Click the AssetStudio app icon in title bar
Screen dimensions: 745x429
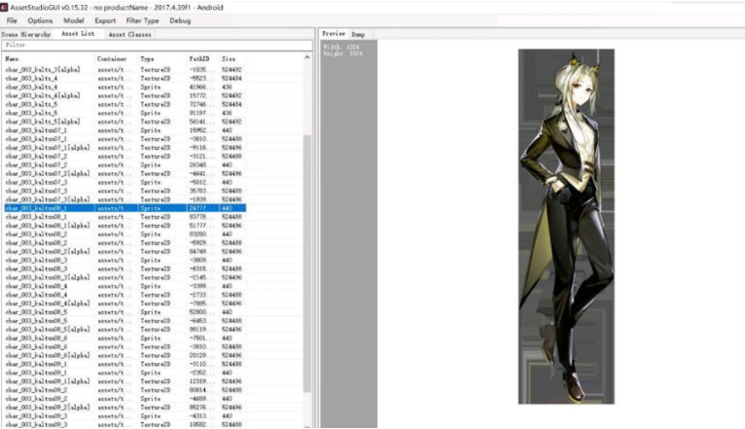tap(5, 7)
